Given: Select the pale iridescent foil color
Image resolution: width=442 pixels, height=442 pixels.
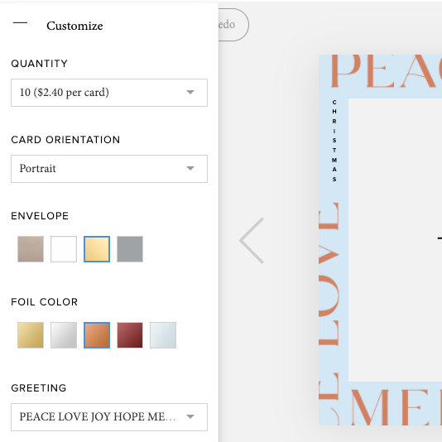Looking at the screenshot, I should (163, 335).
